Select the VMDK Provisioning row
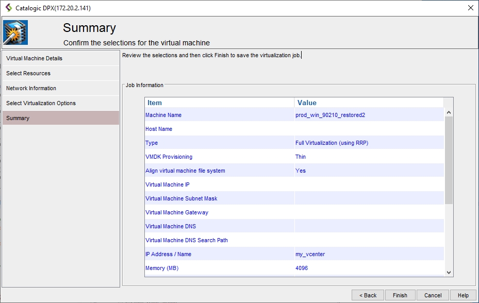 click(219, 157)
